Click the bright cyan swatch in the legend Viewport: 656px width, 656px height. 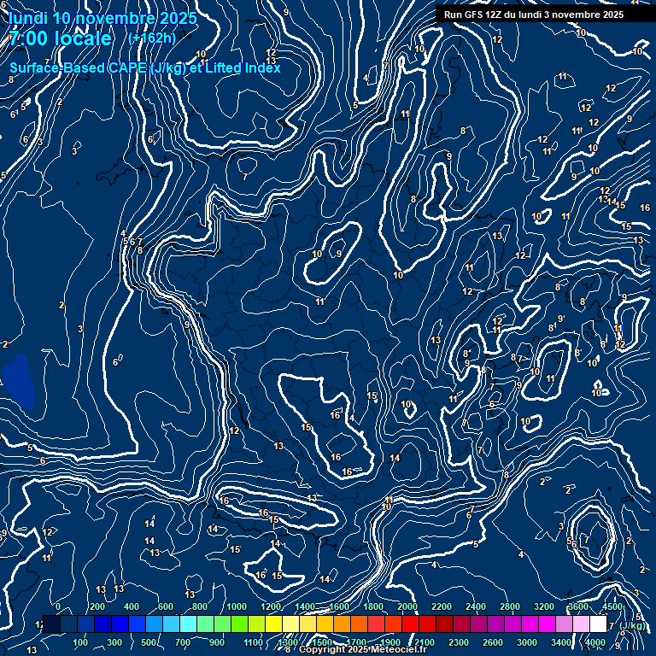click(188, 624)
